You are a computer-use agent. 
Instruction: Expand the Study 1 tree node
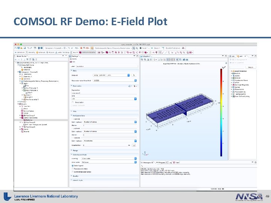[18, 102]
